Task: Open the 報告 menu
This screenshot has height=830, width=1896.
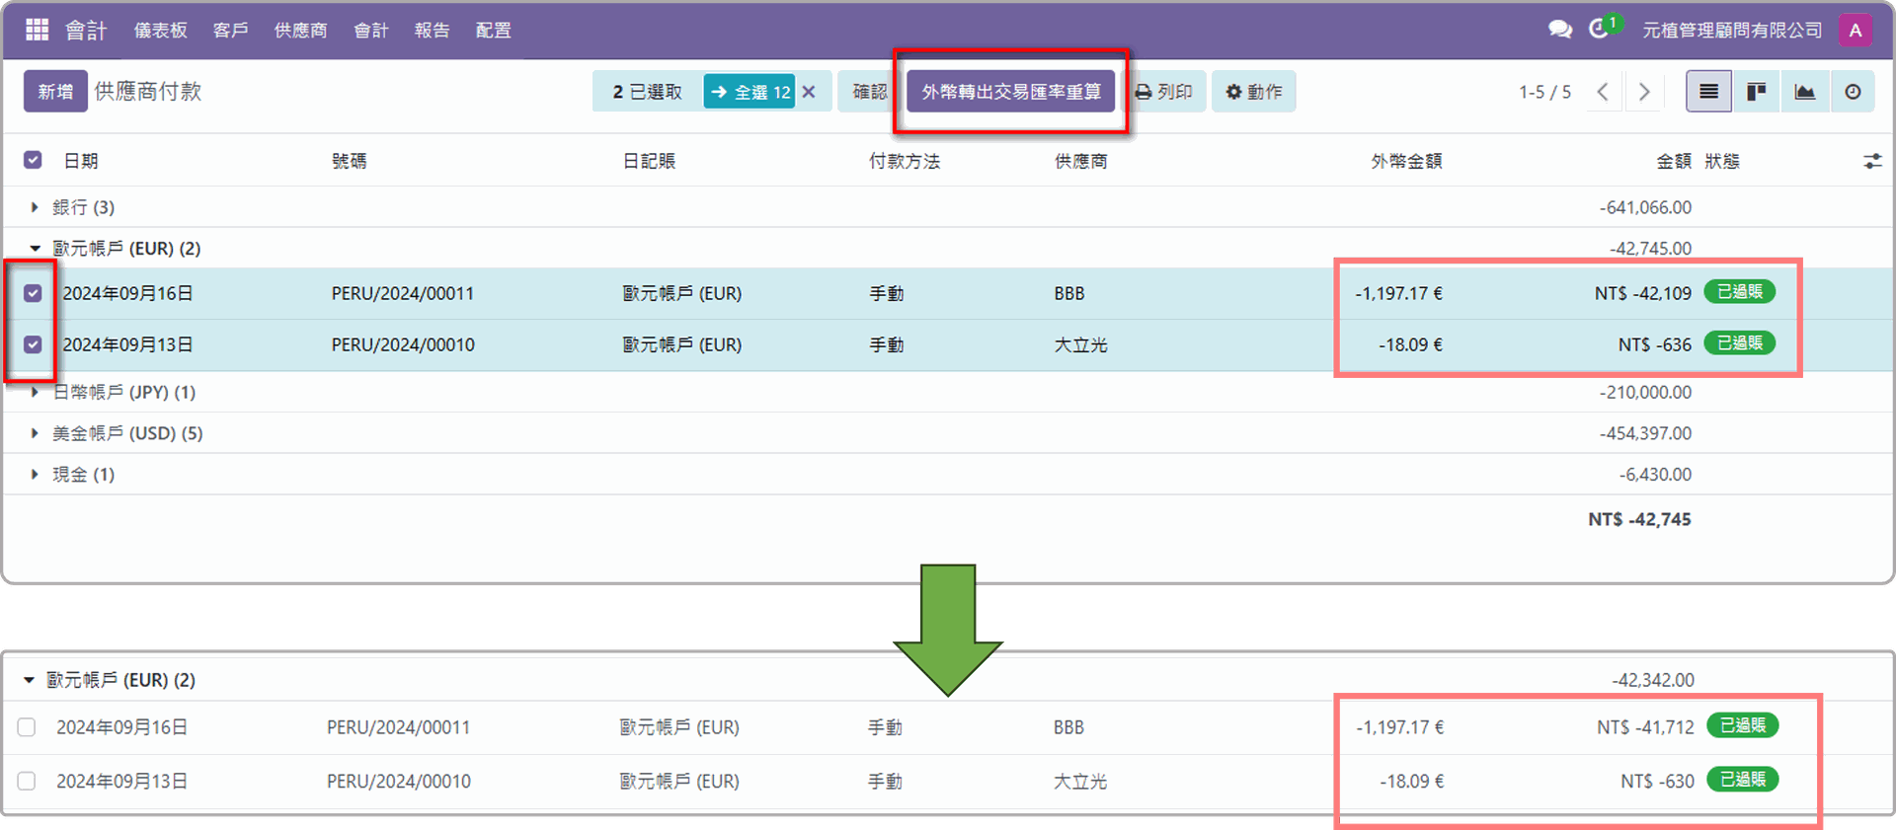Action: (x=432, y=31)
